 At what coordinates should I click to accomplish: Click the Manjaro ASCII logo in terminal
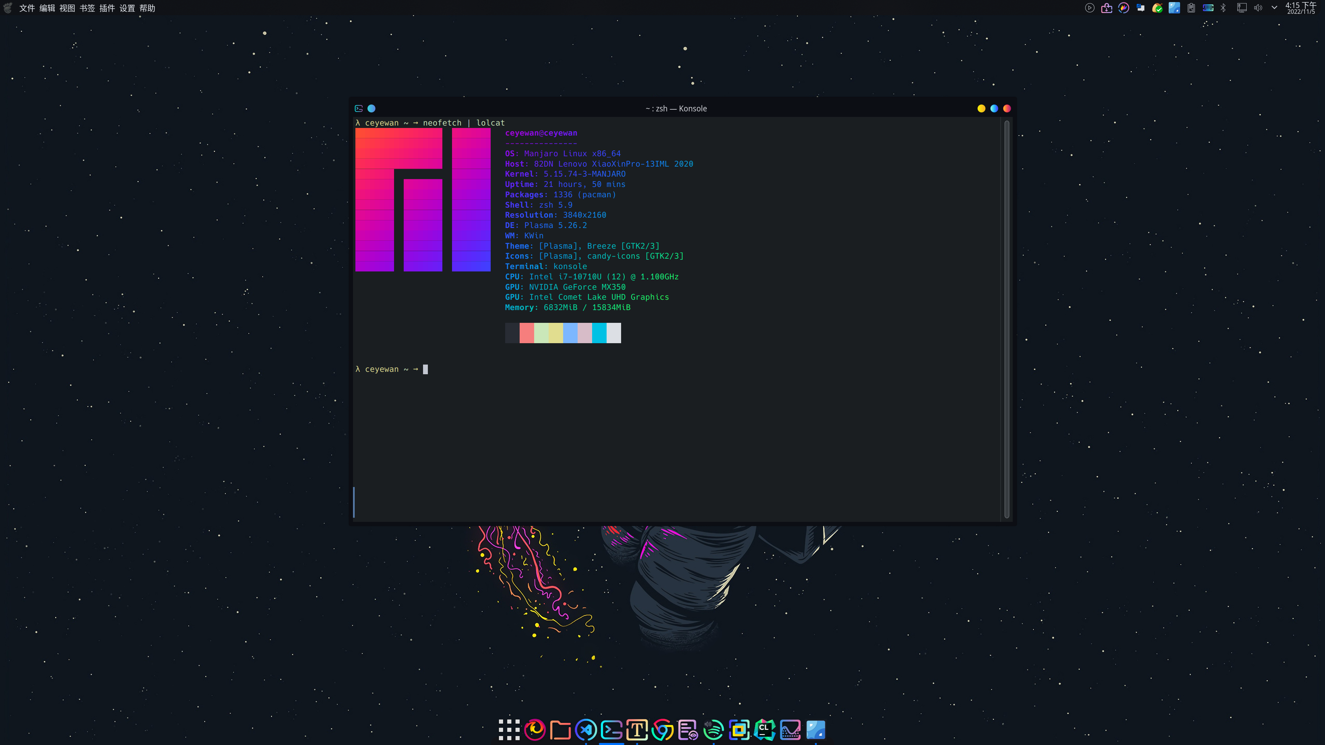[x=423, y=199]
